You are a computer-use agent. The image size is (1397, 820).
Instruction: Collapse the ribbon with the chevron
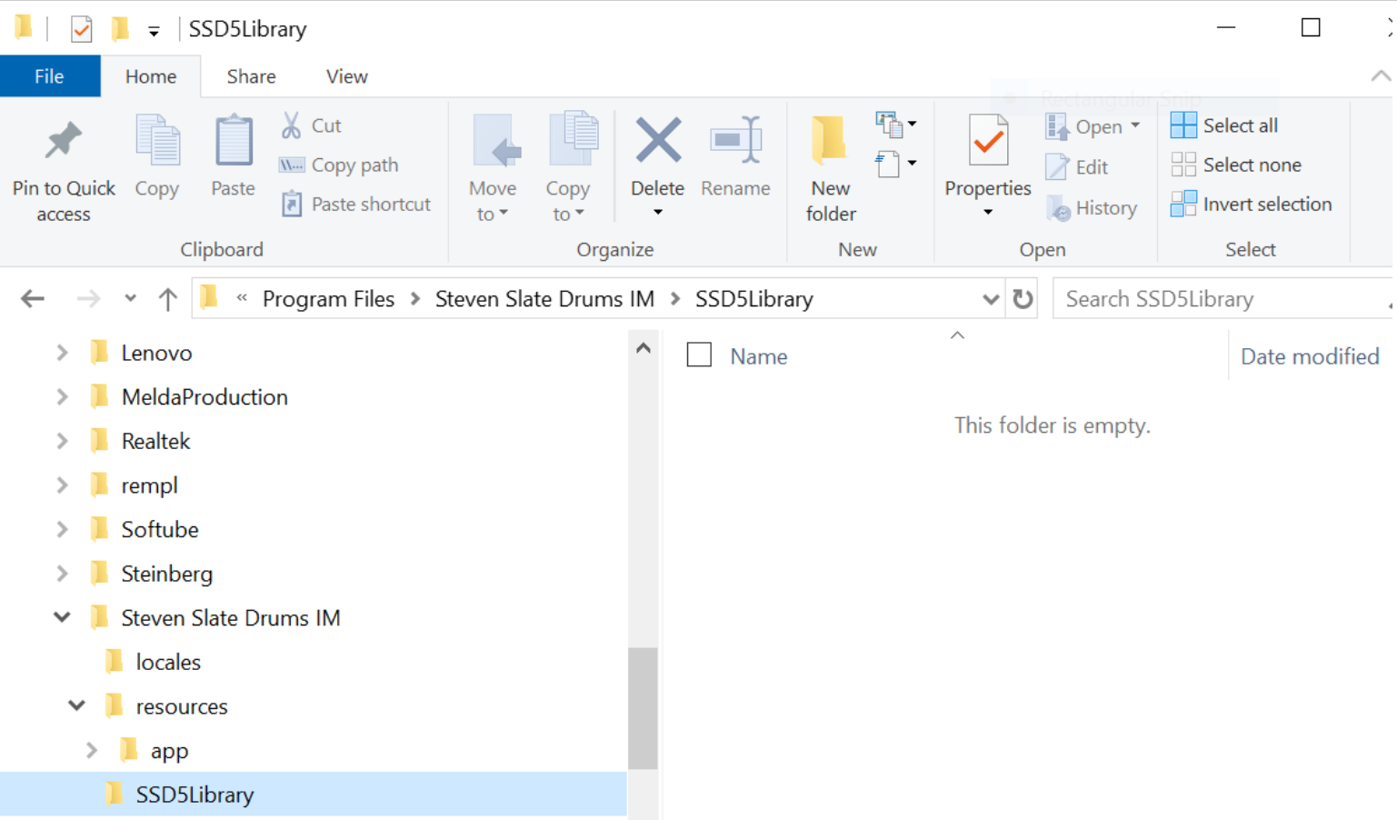[1381, 76]
